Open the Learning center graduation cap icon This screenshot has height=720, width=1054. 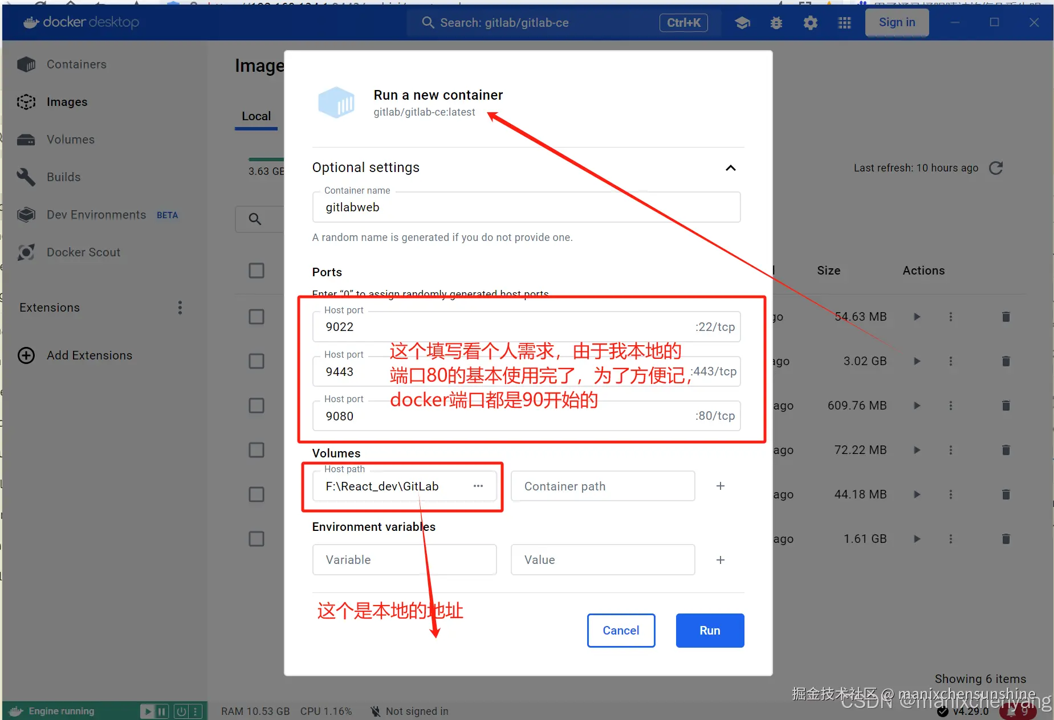coord(742,23)
